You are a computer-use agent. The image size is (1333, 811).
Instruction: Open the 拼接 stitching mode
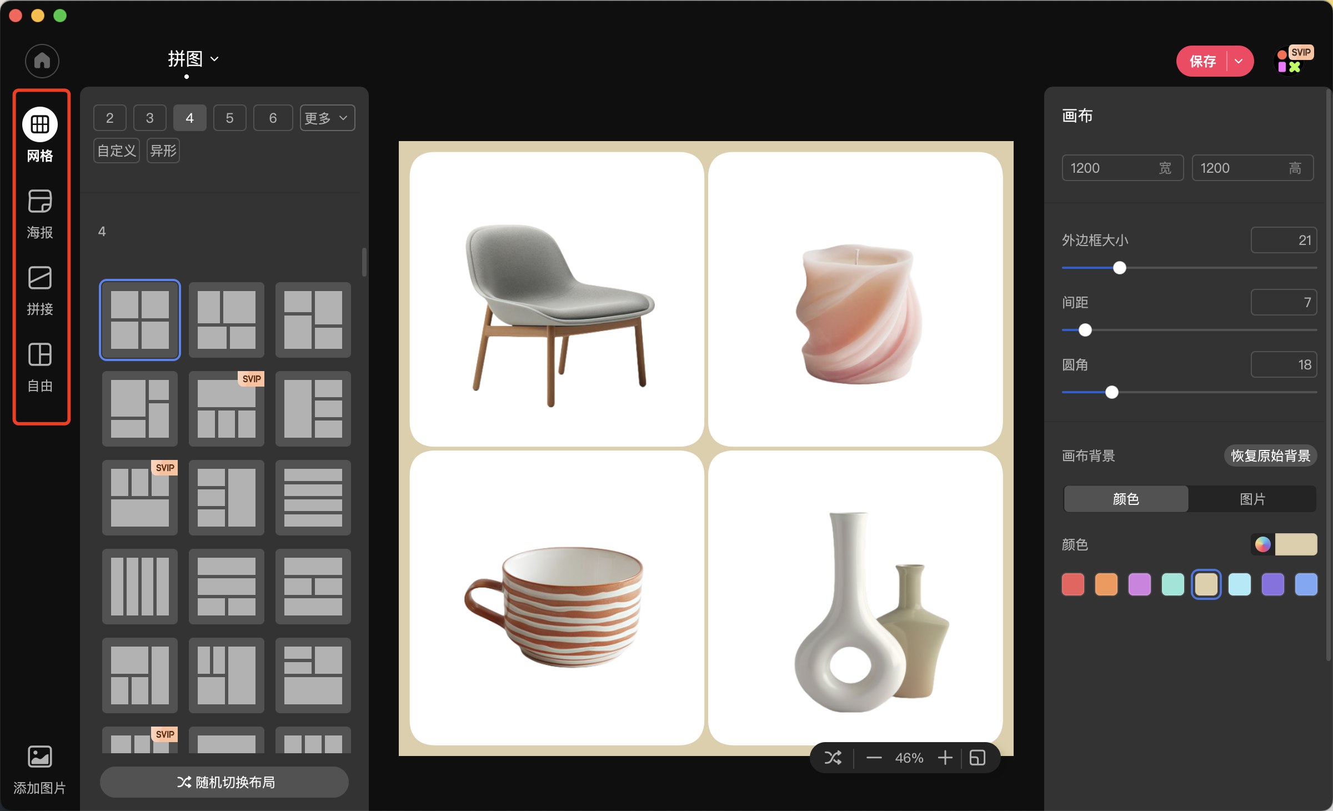coord(40,278)
